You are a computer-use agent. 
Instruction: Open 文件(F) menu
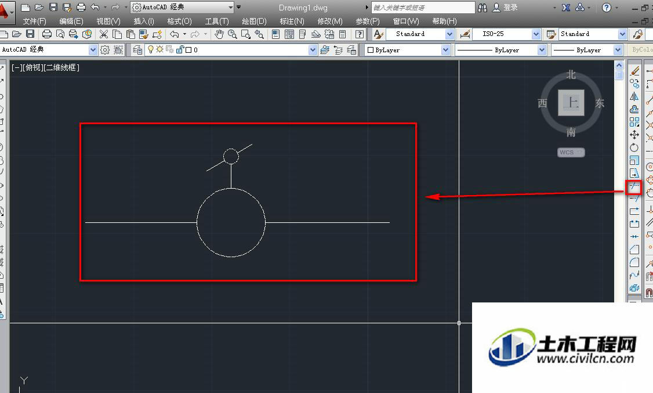coord(34,21)
